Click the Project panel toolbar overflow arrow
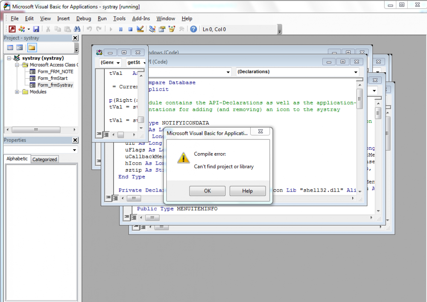The height and width of the screenshot is (302, 427). [x=76, y=48]
